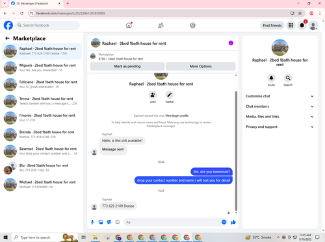The height and width of the screenshot is (242, 325).
Task: Click the Mute bell icon
Action: 271,78
